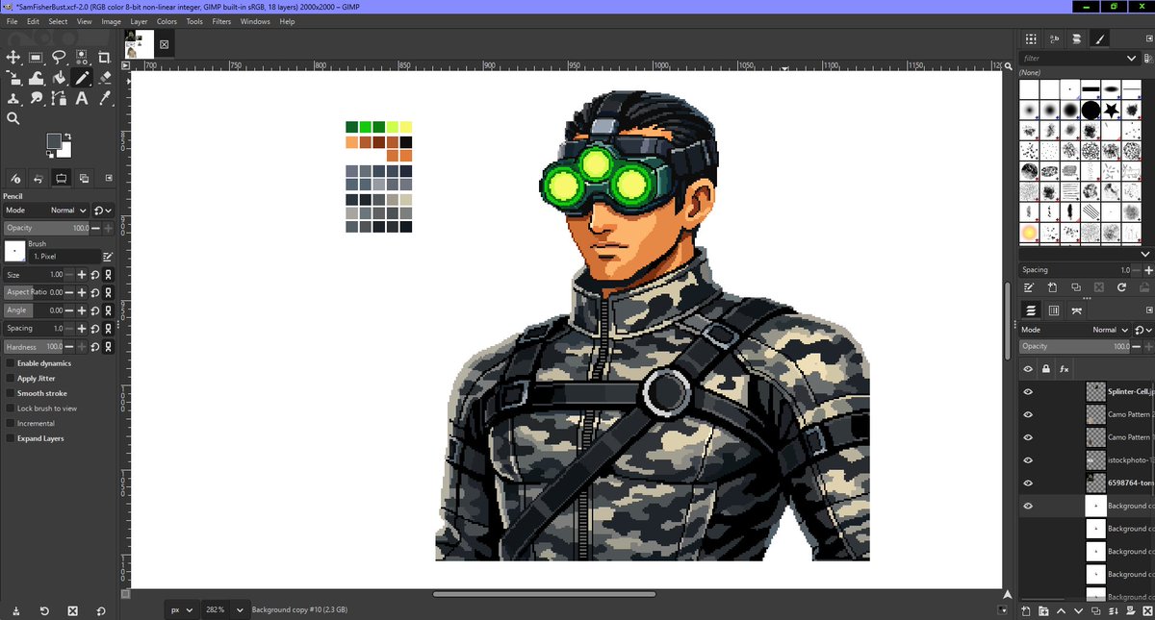This screenshot has height=620, width=1155.
Task: Open the Filters menu
Action: 221,21
